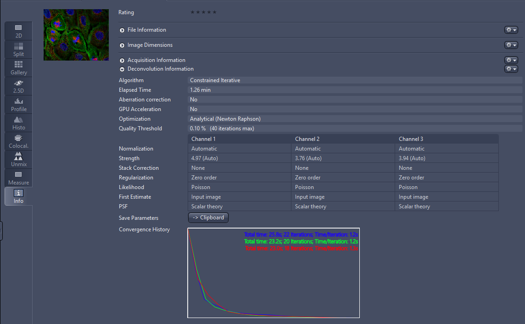Expand the File Information section
Screen dimensions: 525x324
(x=122, y=30)
